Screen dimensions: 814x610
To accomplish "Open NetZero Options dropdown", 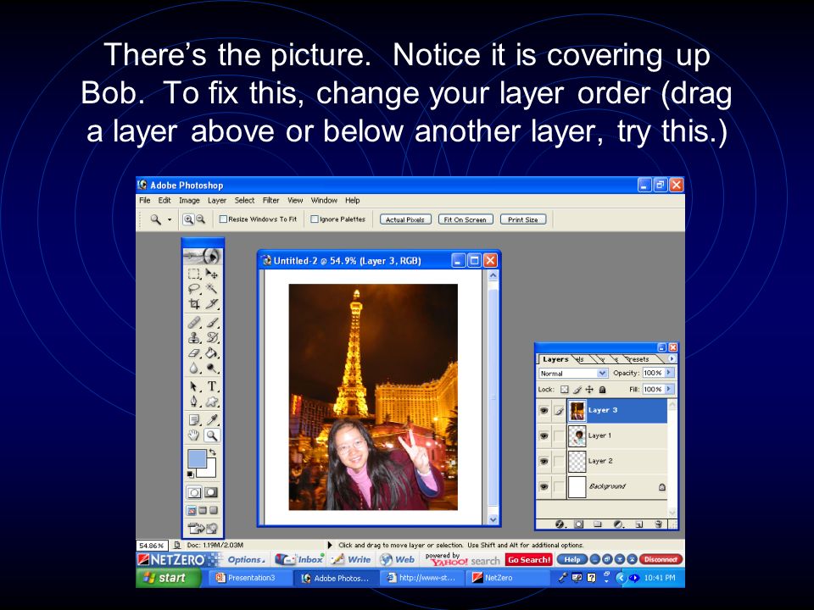I will coord(246,560).
